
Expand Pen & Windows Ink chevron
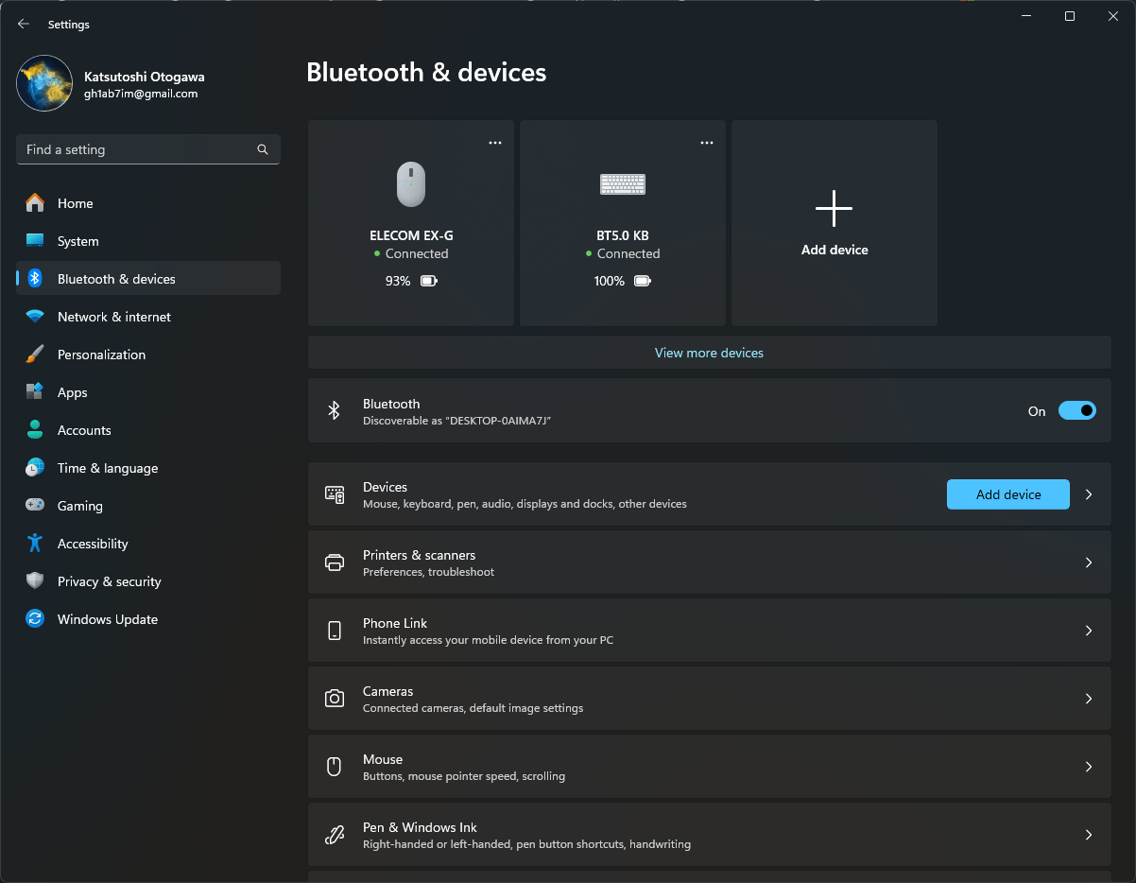pos(1089,835)
